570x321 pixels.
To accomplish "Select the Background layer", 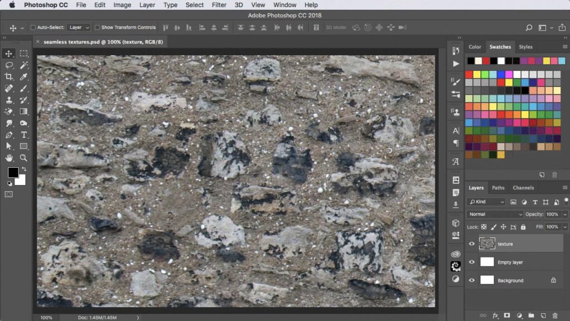I will (x=510, y=280).
